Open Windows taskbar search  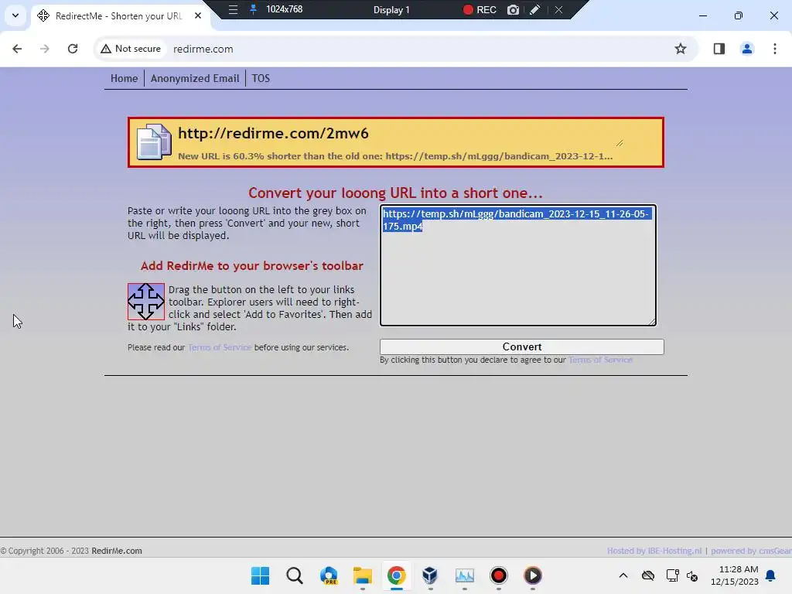click(x=295, y=575)
